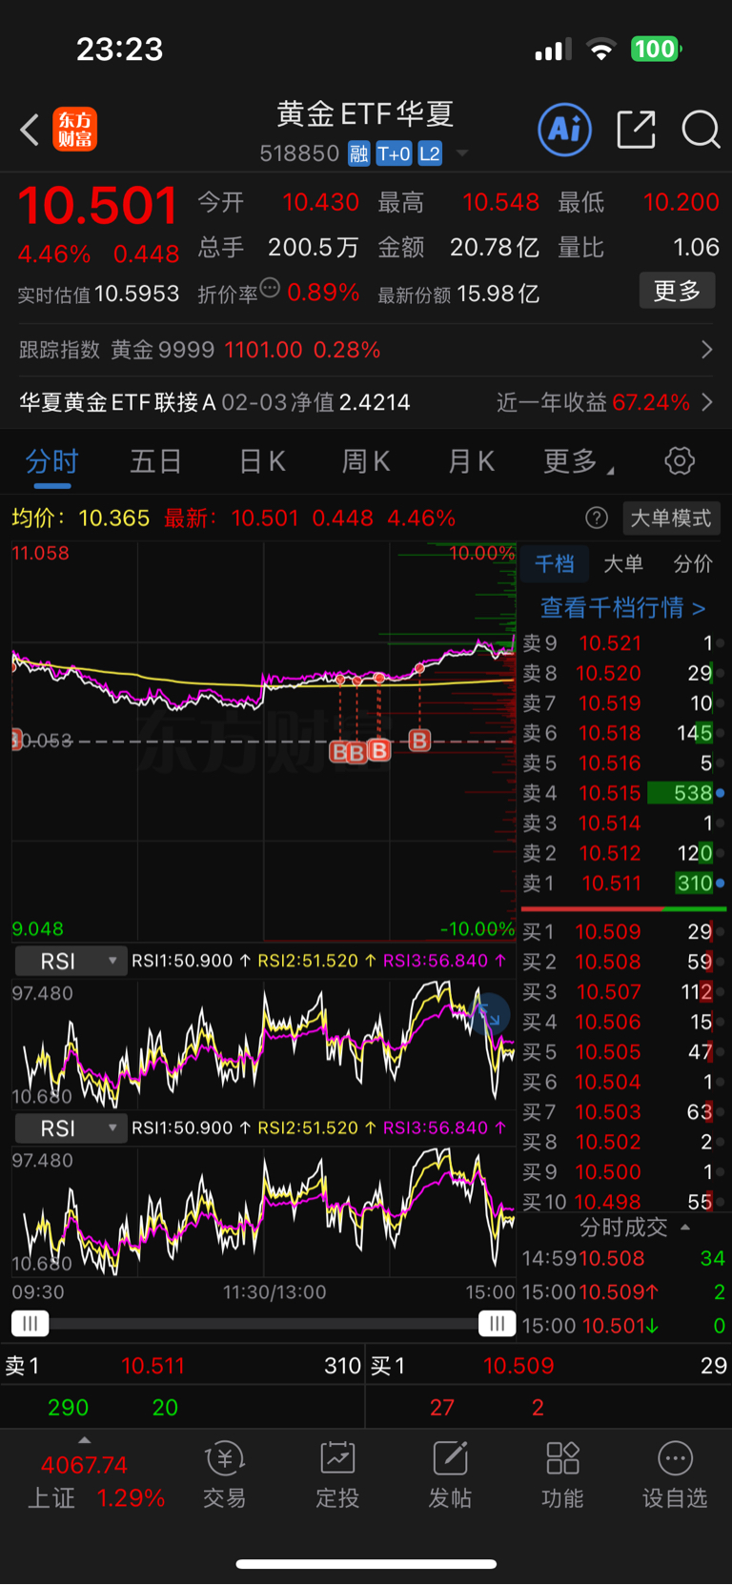732x1585 pixels.
Task: Collapse the 分时成交 section arrow
Action: 685,1228
